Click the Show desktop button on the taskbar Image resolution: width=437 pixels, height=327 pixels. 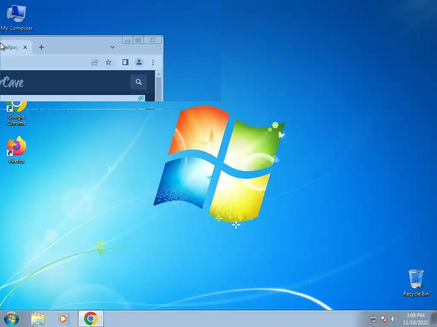[x=434, y=318]
